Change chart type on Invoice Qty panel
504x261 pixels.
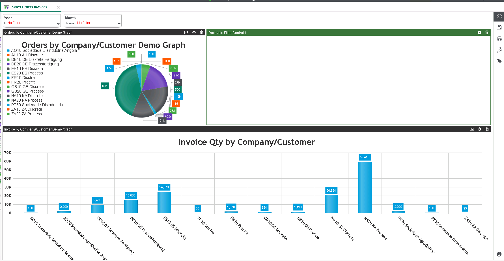pyautogui.click(x=472, y=129)
